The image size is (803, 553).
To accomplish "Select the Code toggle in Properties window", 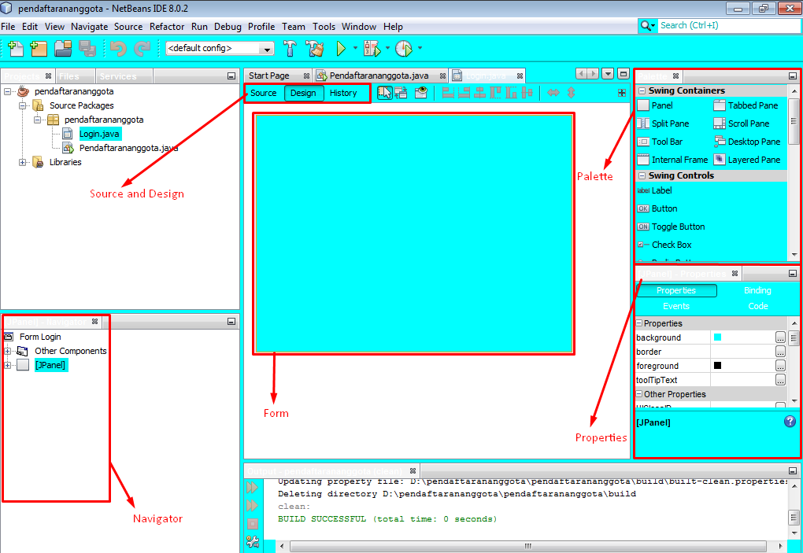I will pos(757,306).
